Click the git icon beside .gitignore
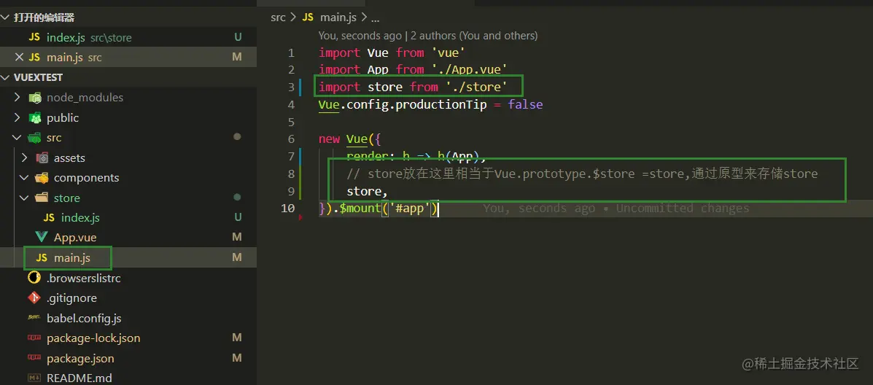 click(34, 297)
